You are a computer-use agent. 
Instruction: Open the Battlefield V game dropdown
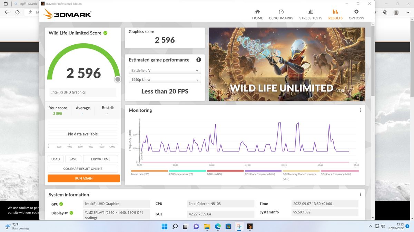tap(165, 70)
